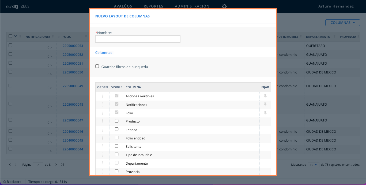Grab drag handle for Acciones múltiples row
The width and height of the screenshot is (366, 185).
(x=103, y=96)
